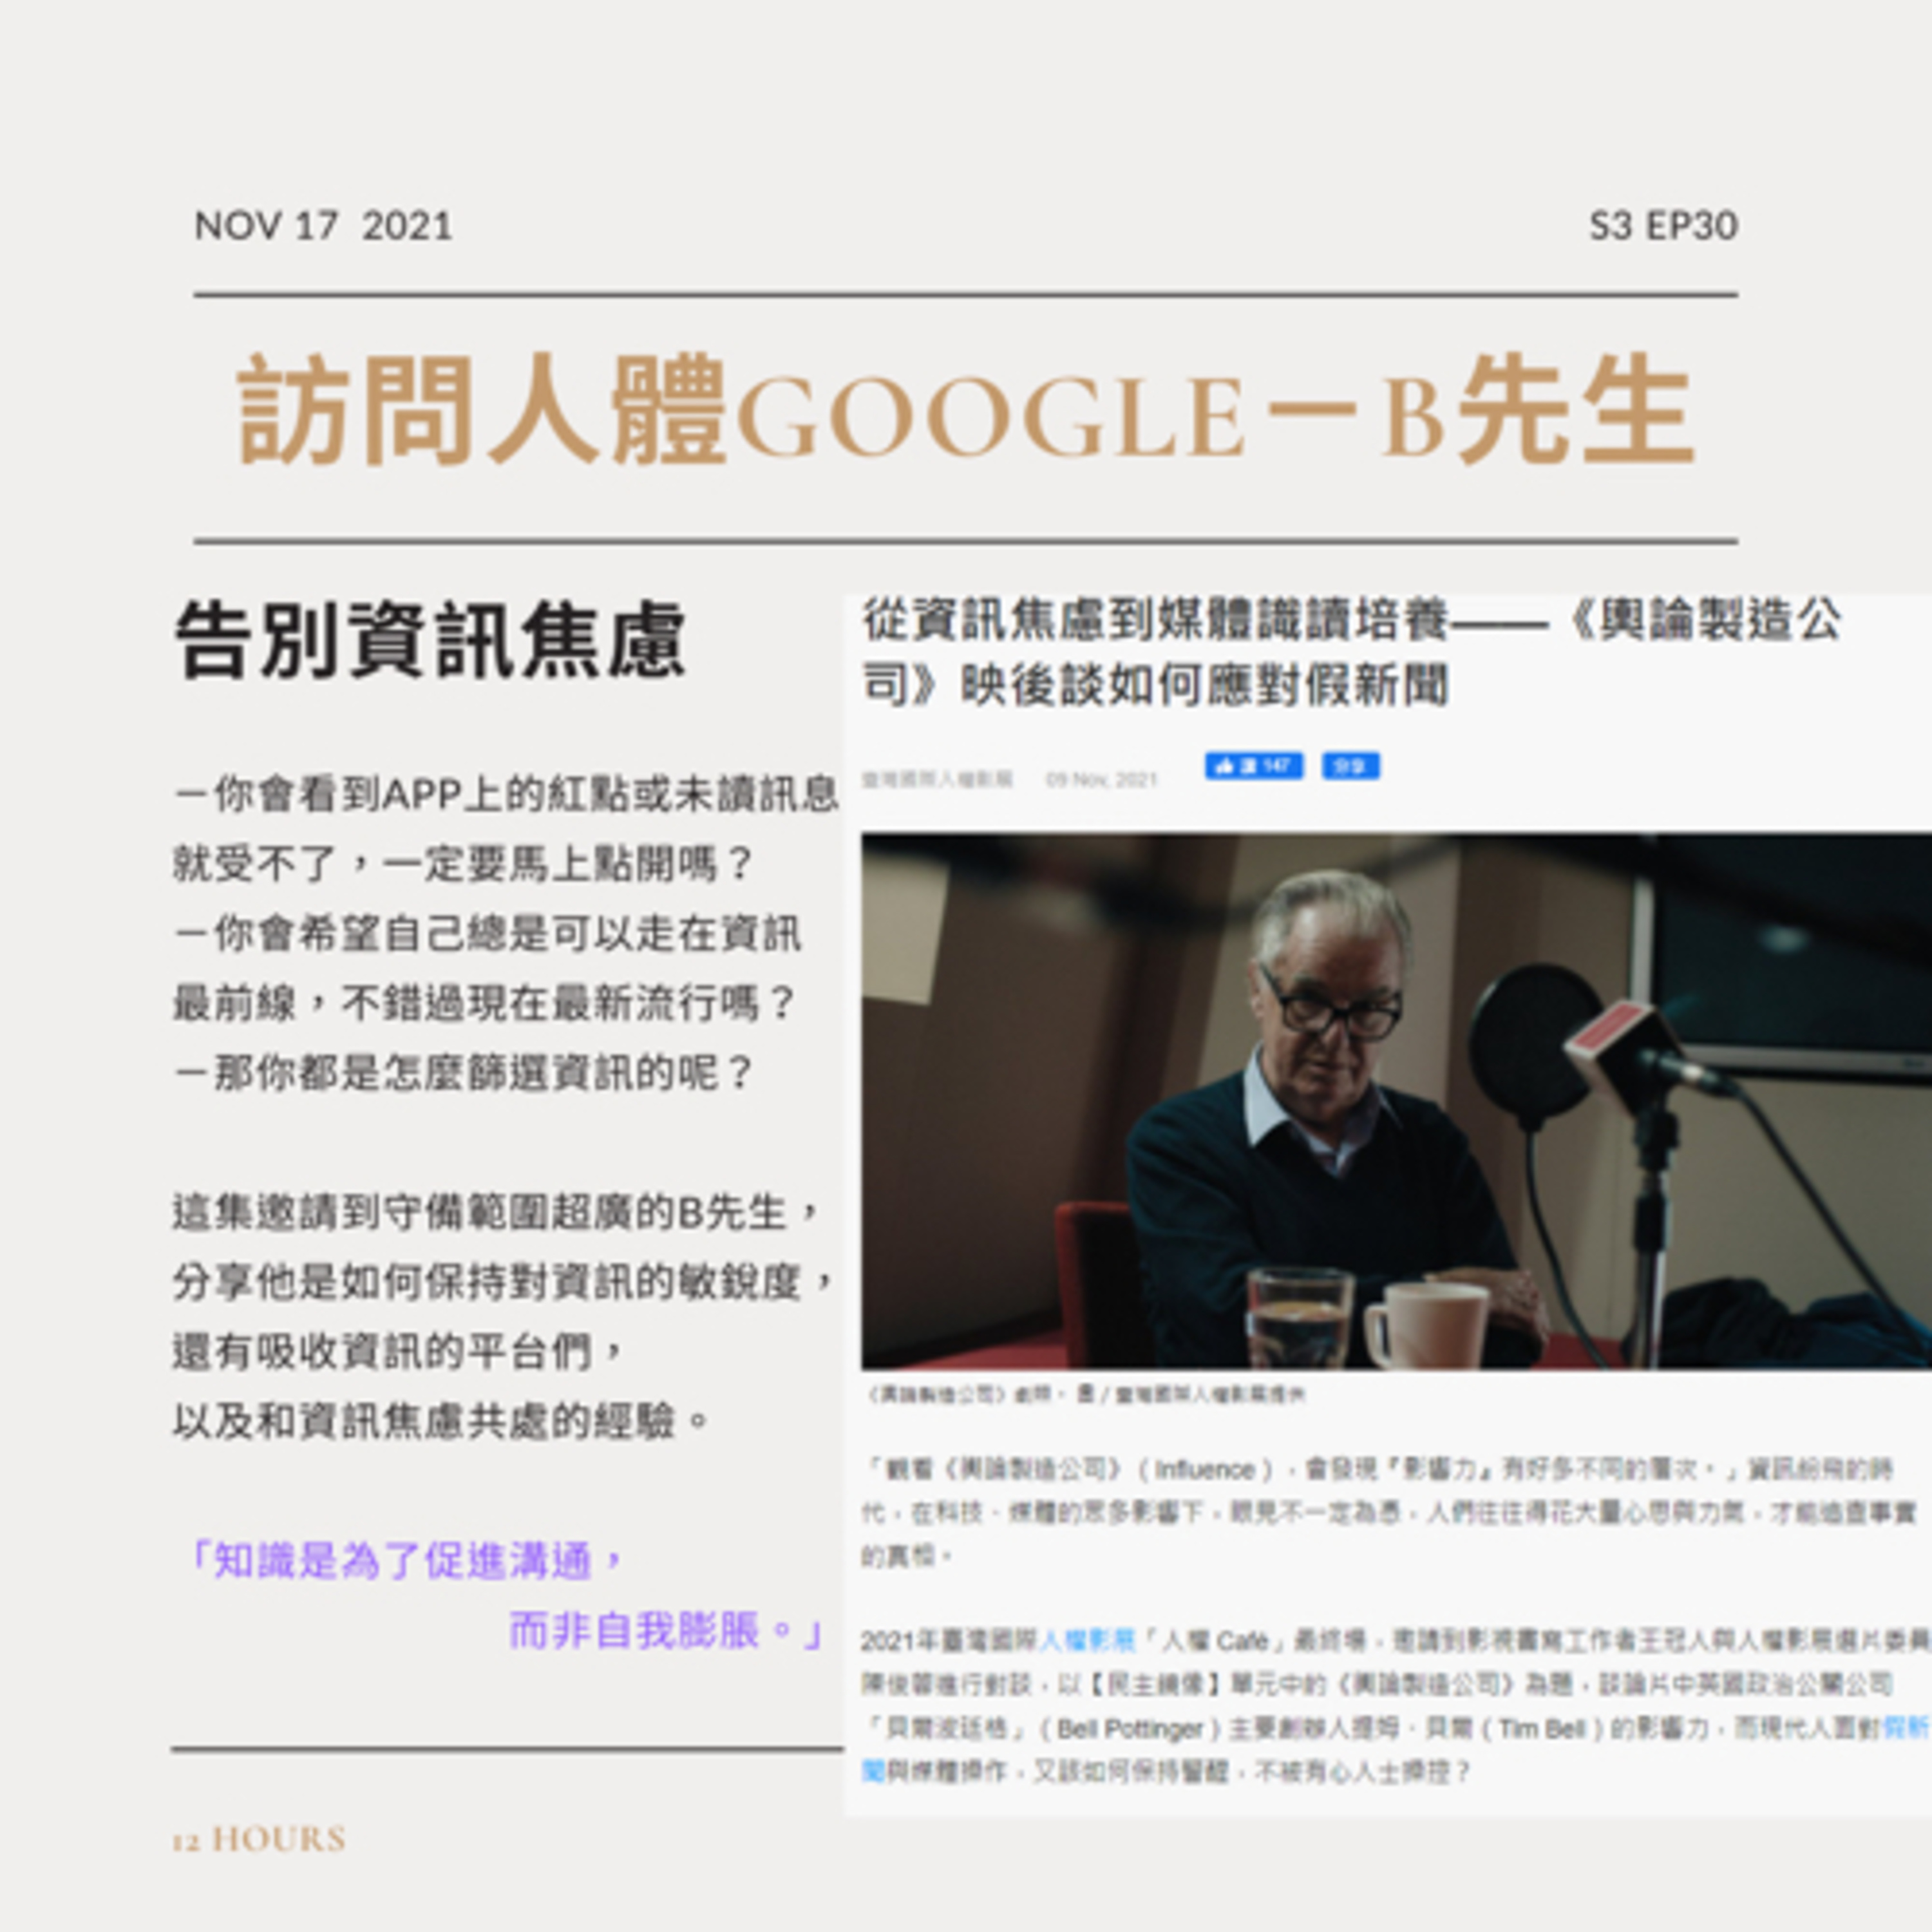Click the 告別資訊焦慮 subheading

[430, 640]
